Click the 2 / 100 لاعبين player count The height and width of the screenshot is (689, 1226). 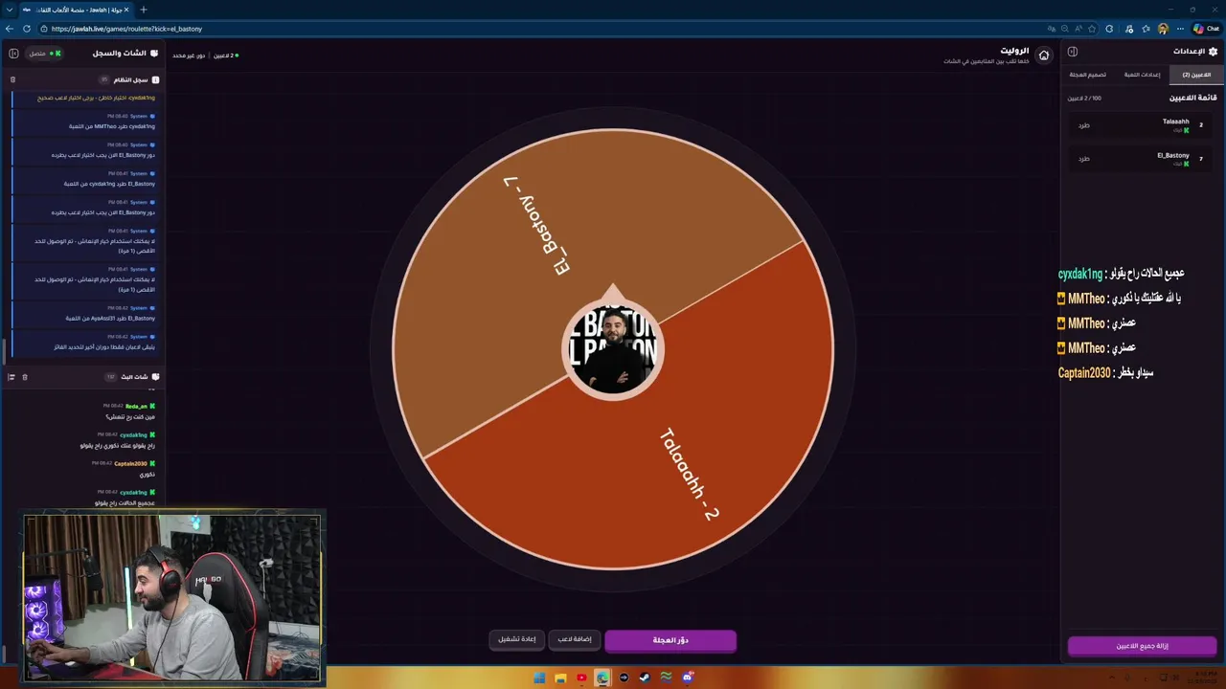1084,99
